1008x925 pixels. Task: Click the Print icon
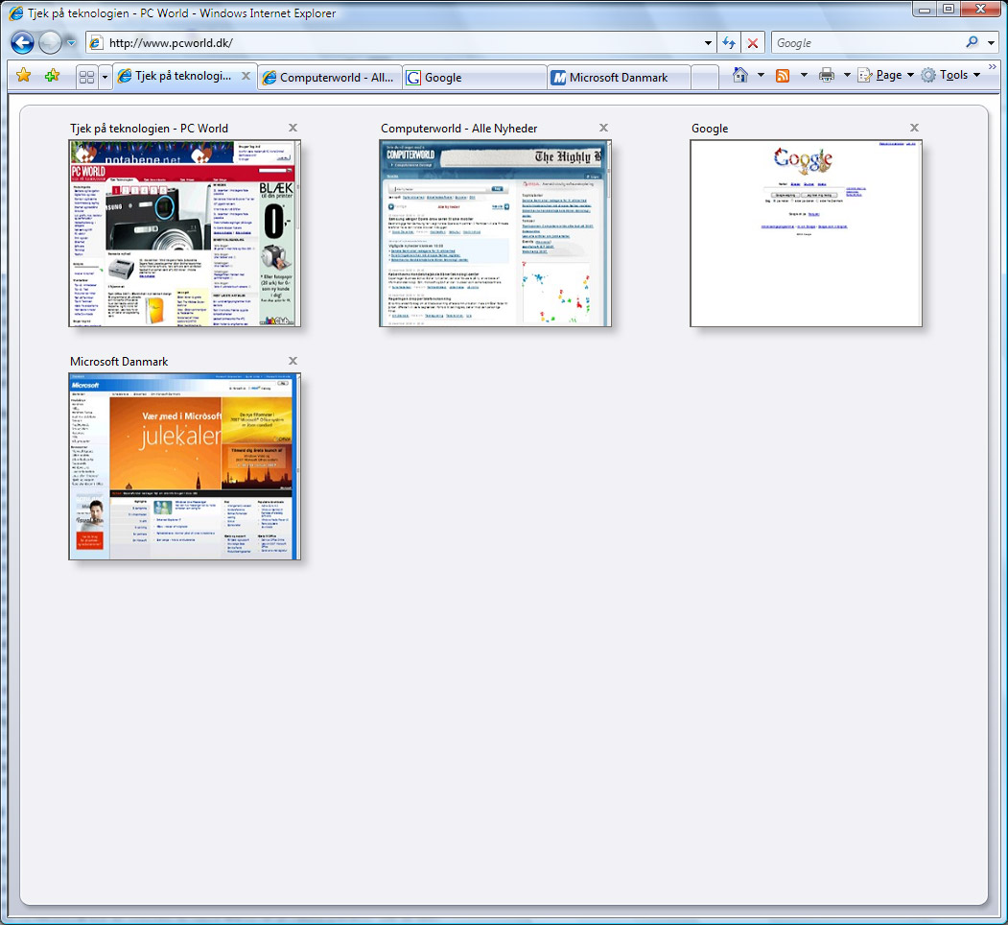click(x=827, y=76)
